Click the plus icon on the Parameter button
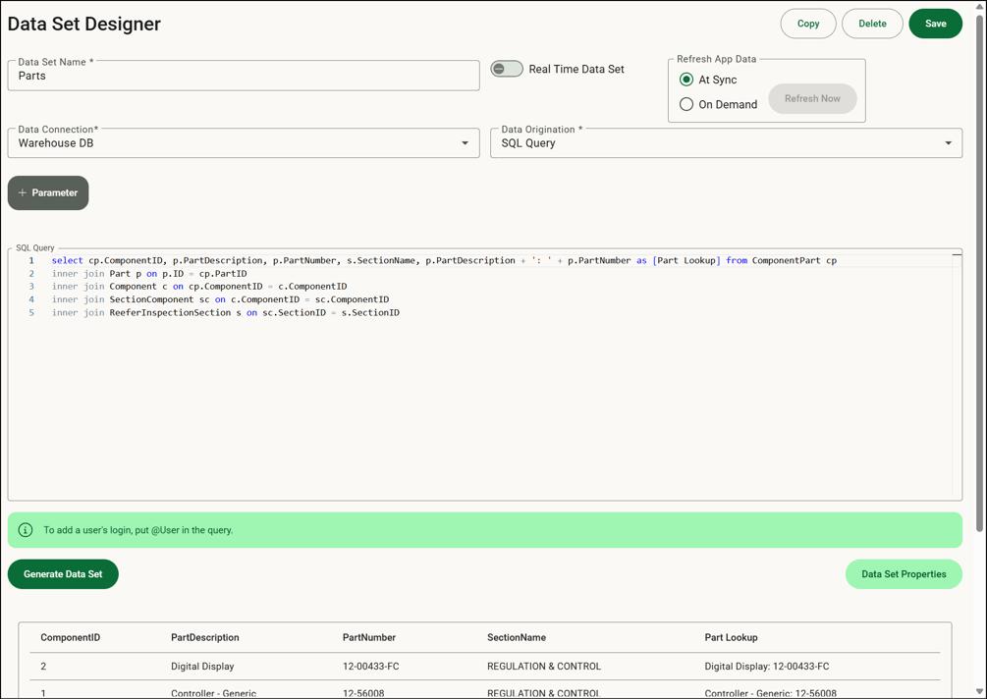Screen dimensions: 987x699 point(22,192)
